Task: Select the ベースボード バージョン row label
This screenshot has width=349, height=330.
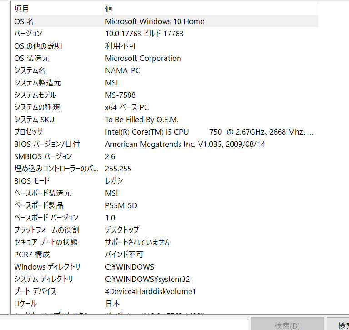Action: 46,218
